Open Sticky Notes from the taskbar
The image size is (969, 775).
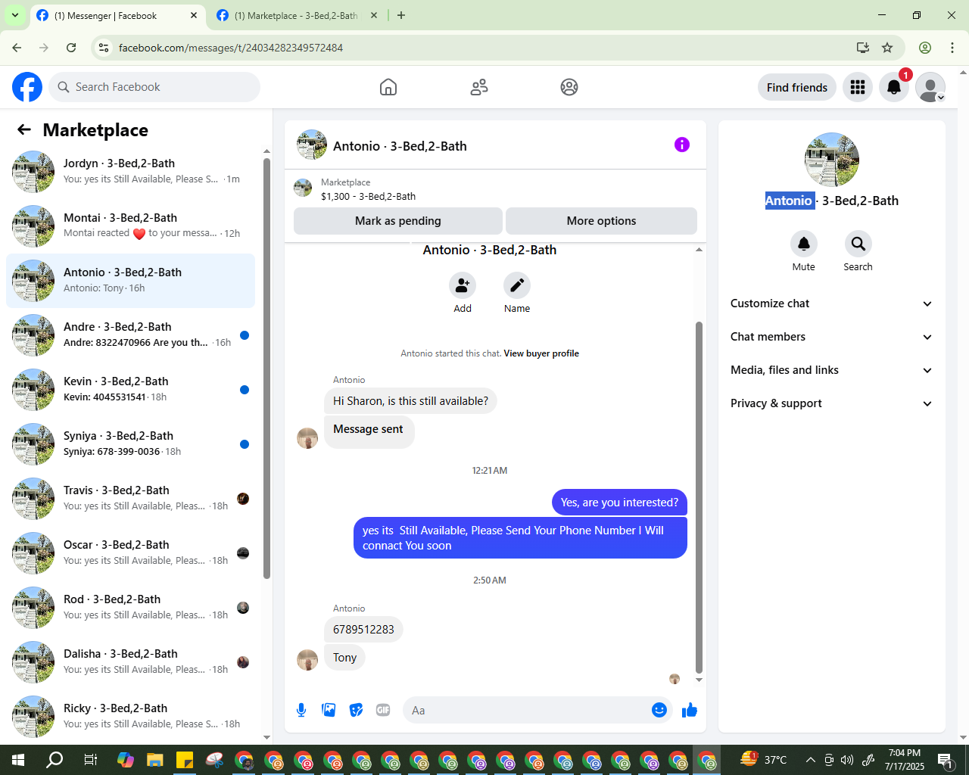(185, 760)
